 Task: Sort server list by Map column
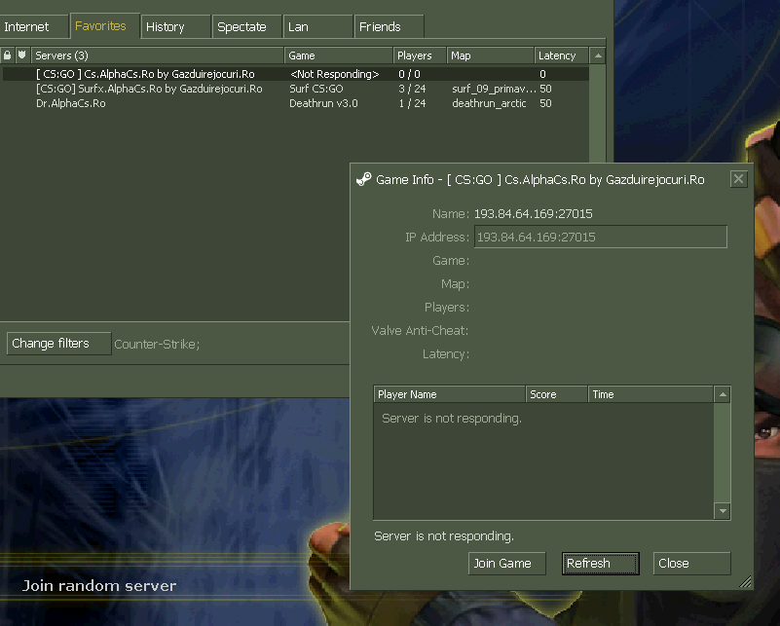pos(490,55)
